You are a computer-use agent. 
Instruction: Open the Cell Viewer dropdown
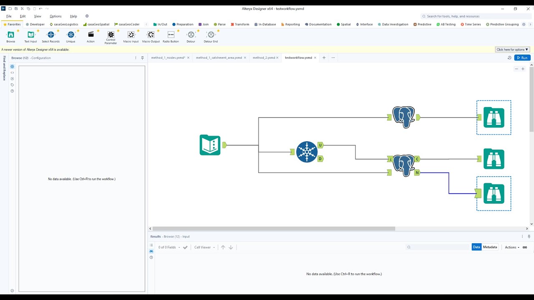coord(204,247)
